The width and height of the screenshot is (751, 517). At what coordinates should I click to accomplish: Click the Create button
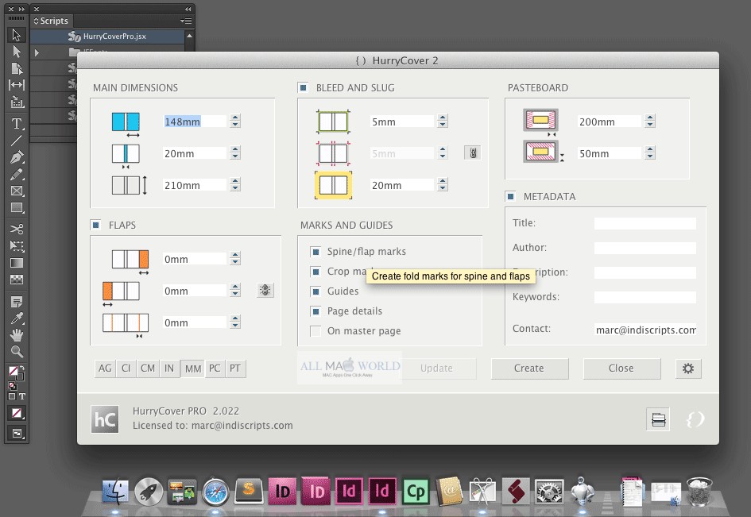(529, 368)
